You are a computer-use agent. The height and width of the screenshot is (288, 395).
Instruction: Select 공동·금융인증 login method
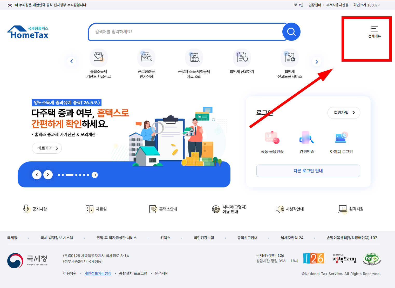(272, 142)
